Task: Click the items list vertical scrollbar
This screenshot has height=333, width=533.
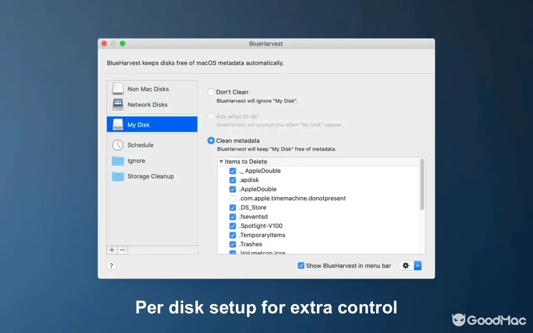Action: point(422,184)
